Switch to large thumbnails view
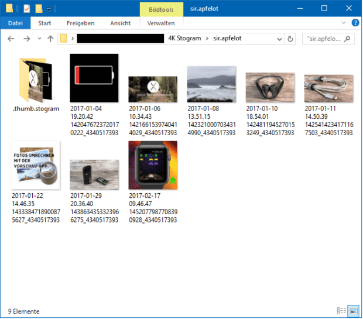Viewport: 363px width, 319px height. 353,311
